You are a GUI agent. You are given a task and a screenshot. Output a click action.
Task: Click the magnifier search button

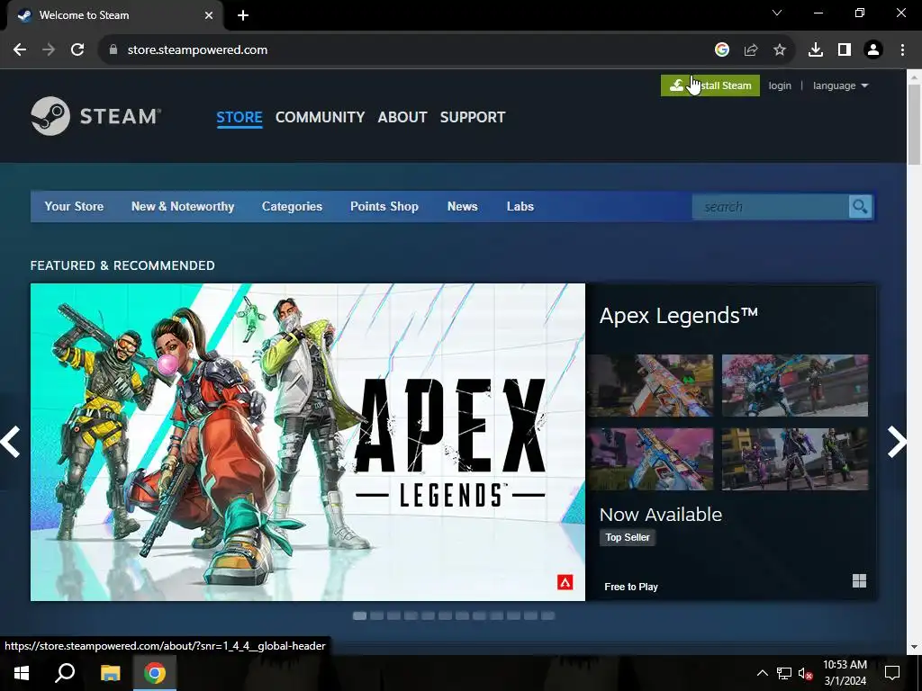[x=860, y=207]
